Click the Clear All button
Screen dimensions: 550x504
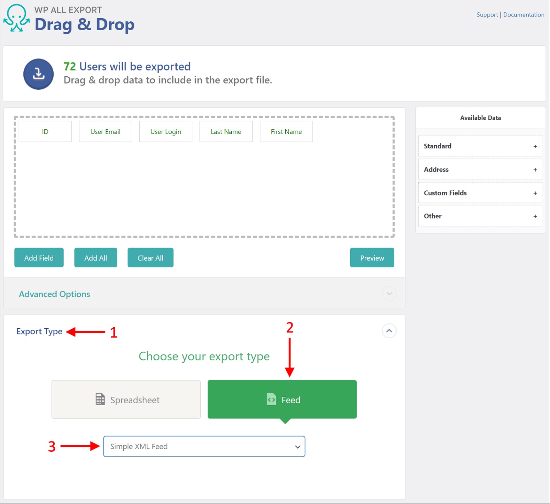coord(150,258)
